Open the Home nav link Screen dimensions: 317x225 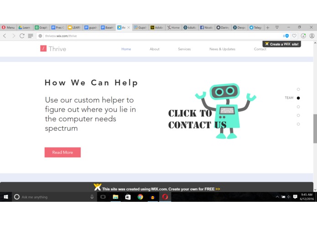point(126,49)
